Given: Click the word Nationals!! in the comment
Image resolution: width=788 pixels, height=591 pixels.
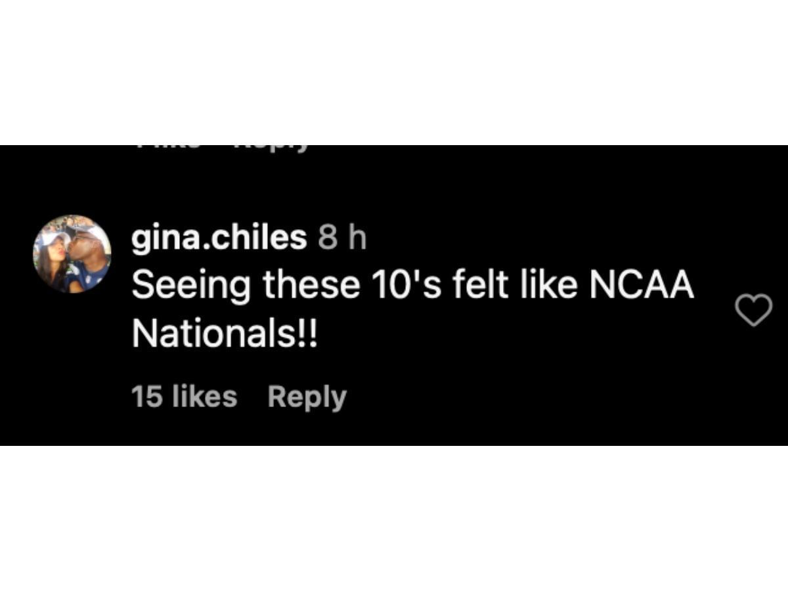Looking at the screenshot, I should tap(225, 335).
